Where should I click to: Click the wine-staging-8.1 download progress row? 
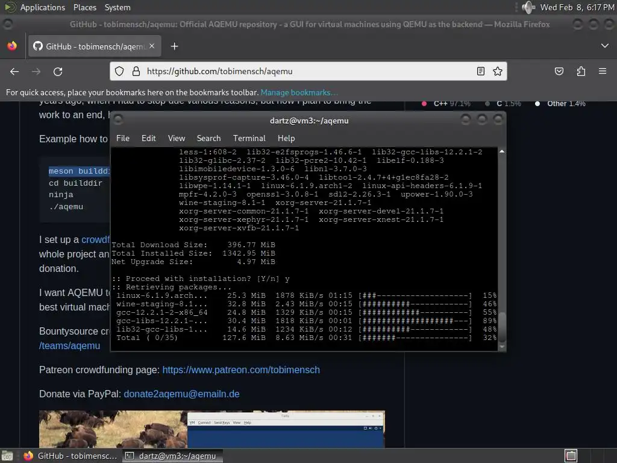coord(306,304)
